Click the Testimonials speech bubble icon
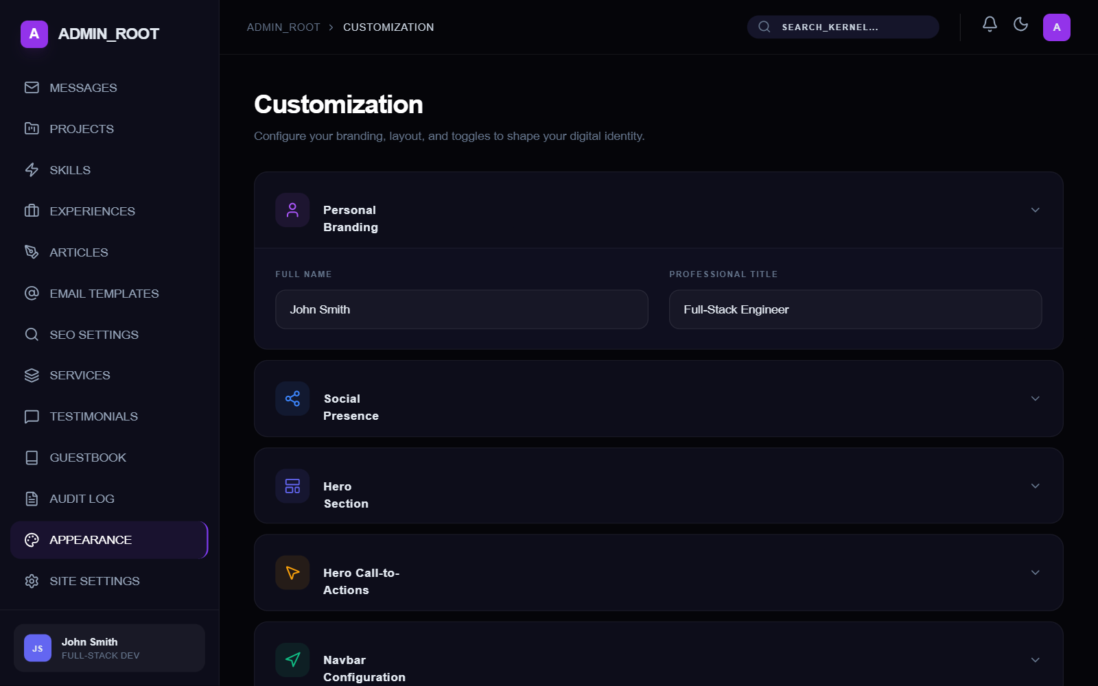The image size is (1098, 686). tap(32, 416)
